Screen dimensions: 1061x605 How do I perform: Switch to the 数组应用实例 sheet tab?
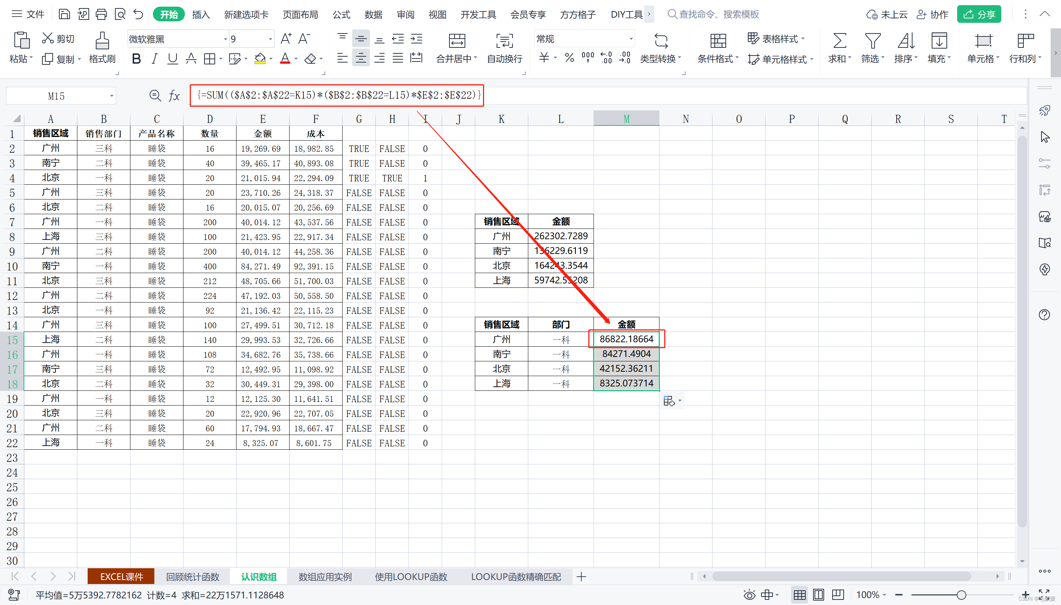coord(325,577)
